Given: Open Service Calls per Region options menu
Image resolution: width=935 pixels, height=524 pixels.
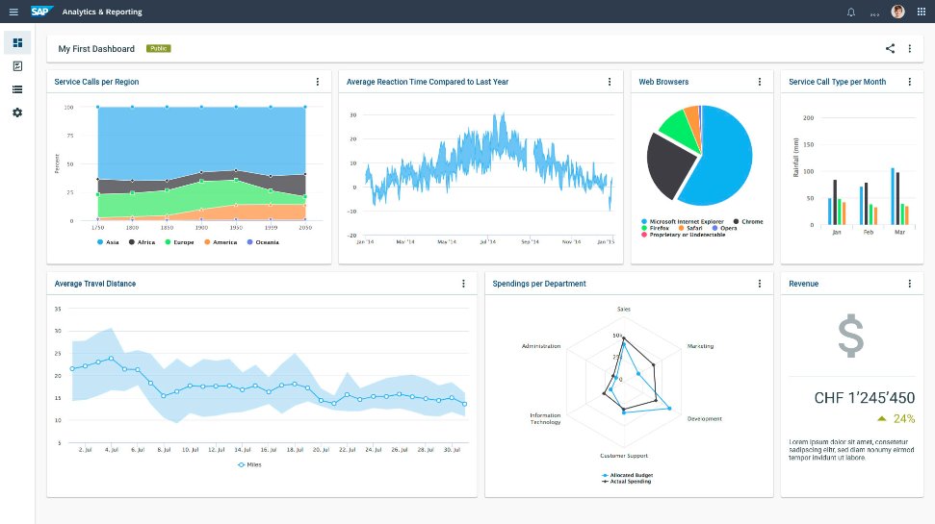Looking at the screenshot, I should (x=318, y=82).
